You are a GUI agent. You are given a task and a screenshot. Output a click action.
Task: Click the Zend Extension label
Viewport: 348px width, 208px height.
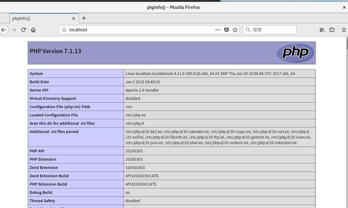click(x=43, y=168)
